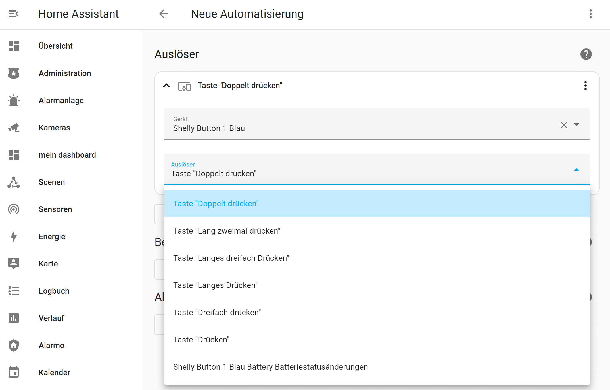The image size is (610, 390).
Task: Clear the selected Gerät with X
Action: point(564,125)
